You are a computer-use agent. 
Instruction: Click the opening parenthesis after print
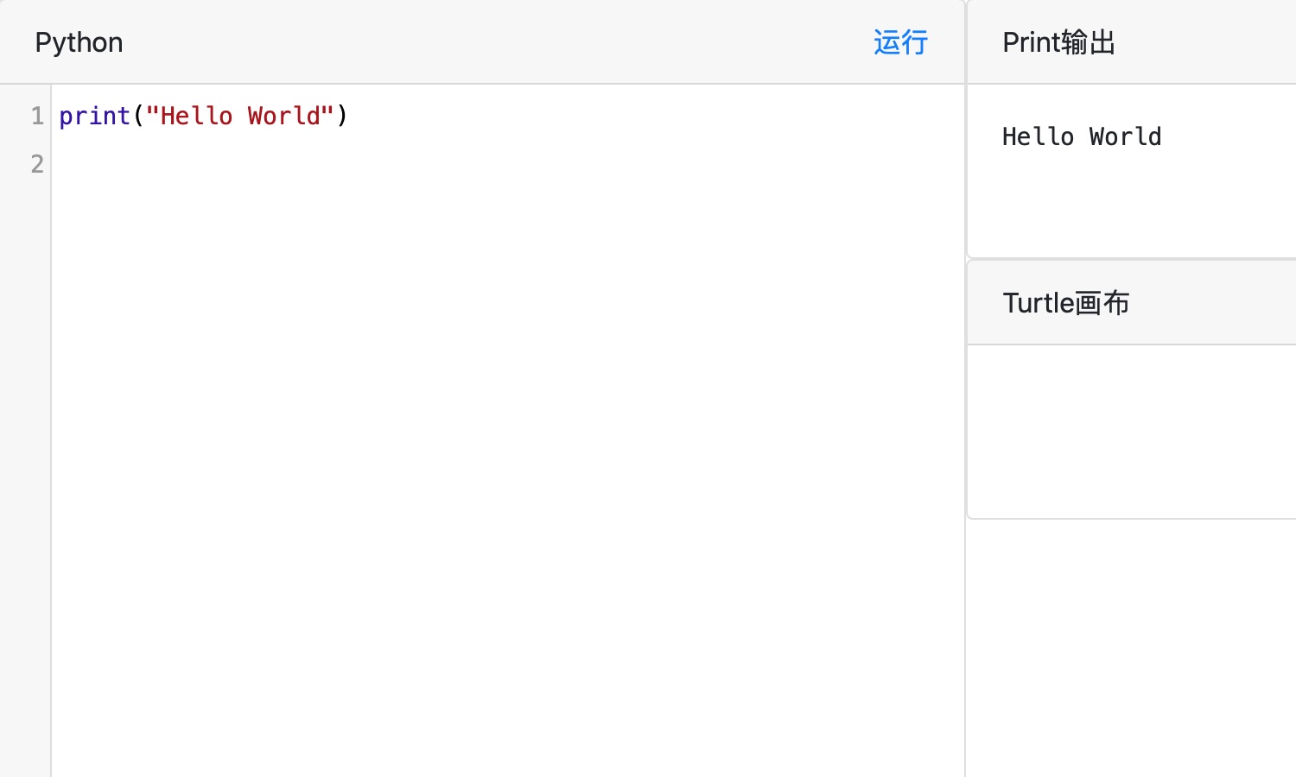coord(138,116)
